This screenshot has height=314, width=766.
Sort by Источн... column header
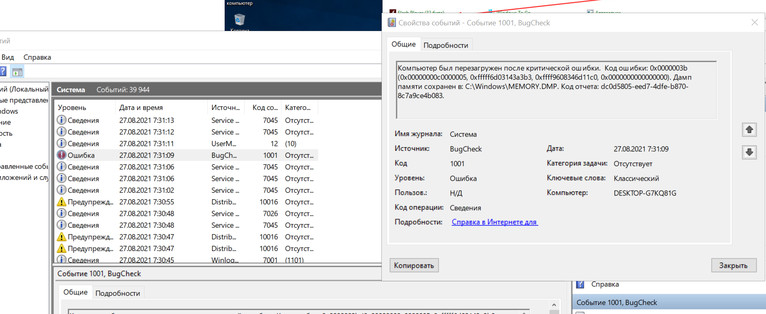click(x=226, y=108)
